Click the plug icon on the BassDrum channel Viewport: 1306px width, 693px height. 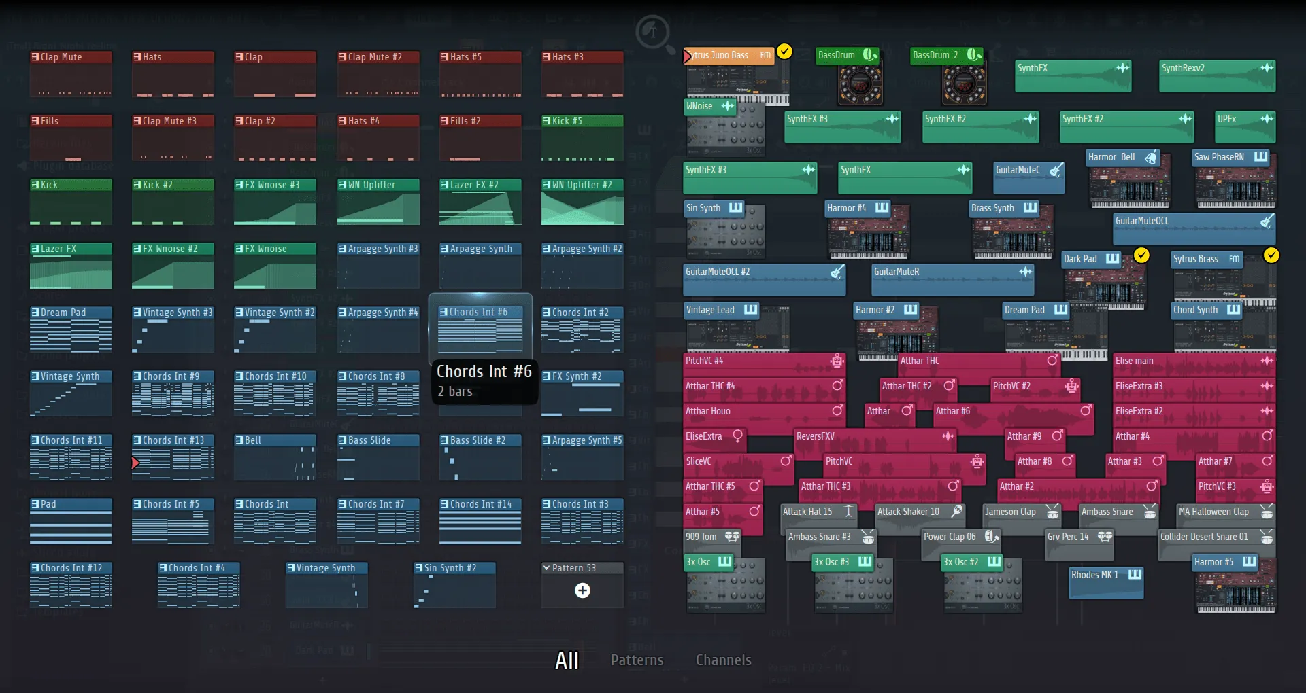(x=869, y=55)
